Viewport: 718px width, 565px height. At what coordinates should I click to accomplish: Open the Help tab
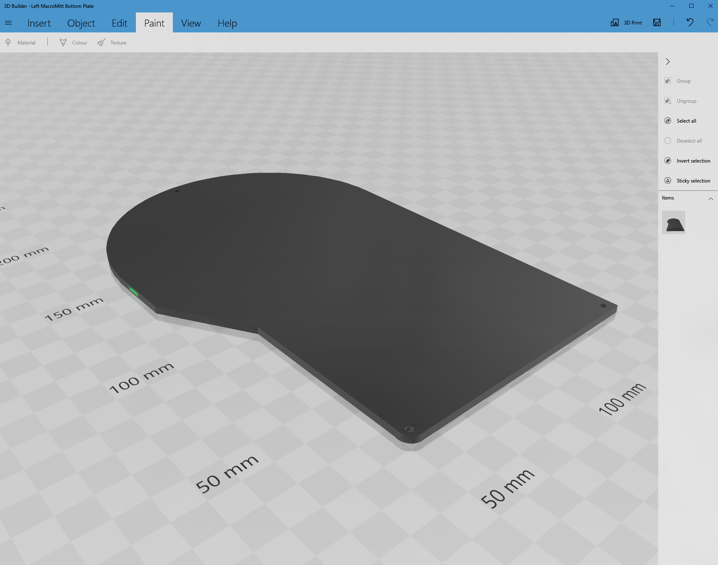tap(227, 23)
